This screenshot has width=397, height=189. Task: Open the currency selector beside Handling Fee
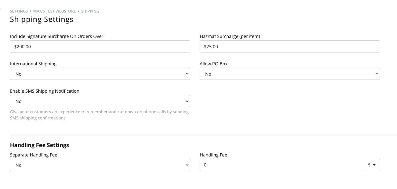coord(372,165)
